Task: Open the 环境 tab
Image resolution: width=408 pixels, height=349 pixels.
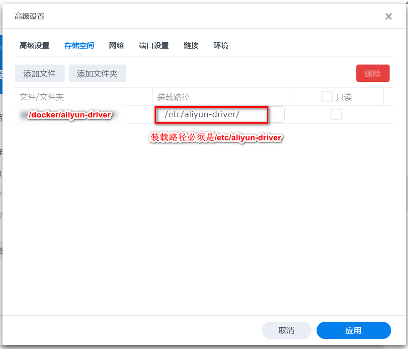Action: pos(220,45)
